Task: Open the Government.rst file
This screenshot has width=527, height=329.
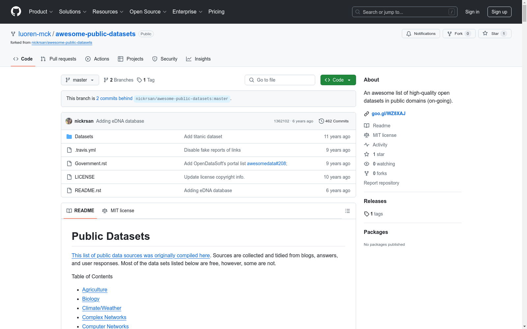Action: 91,164
